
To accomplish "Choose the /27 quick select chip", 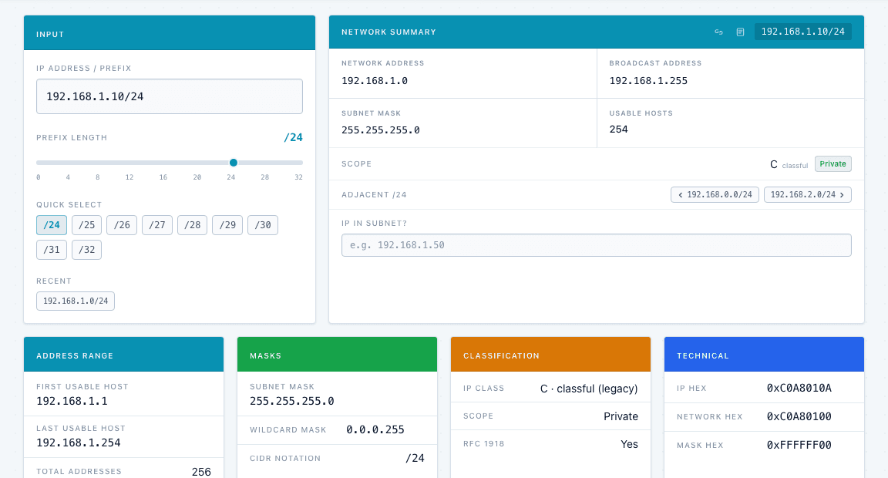I will 157,225.
